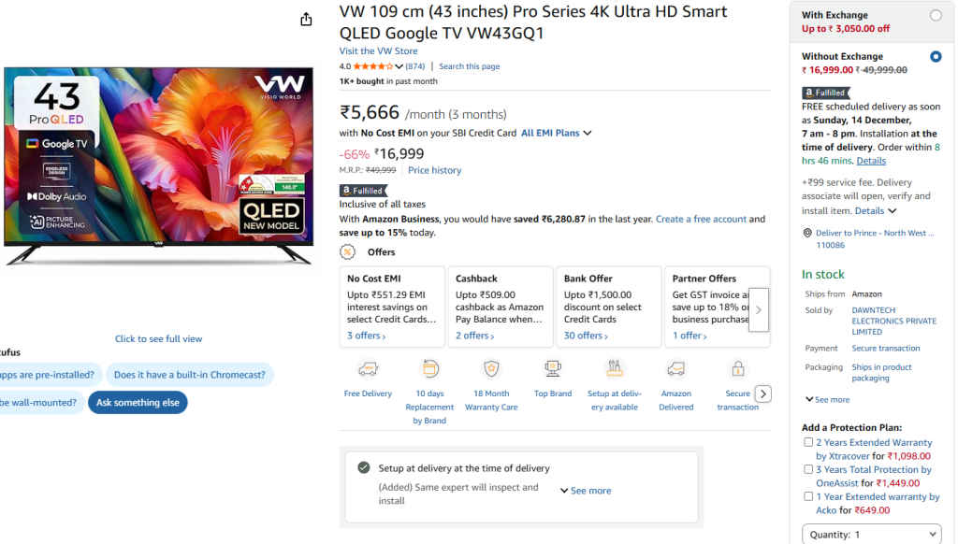Image resolution: width=958 pixels, height=544 pixels.
Task: Open the Visit the VW Store link
Action: (378, 50)
